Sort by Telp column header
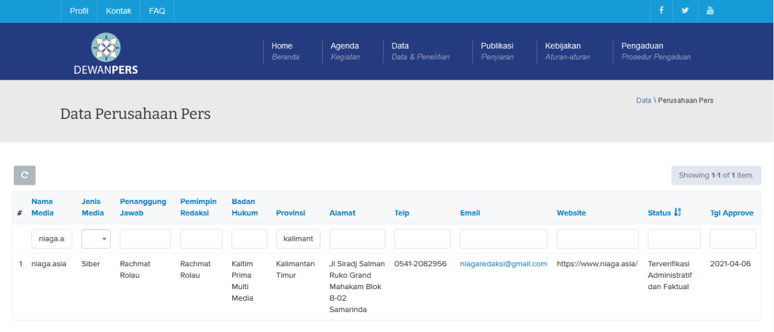 (x=402, y=213)
